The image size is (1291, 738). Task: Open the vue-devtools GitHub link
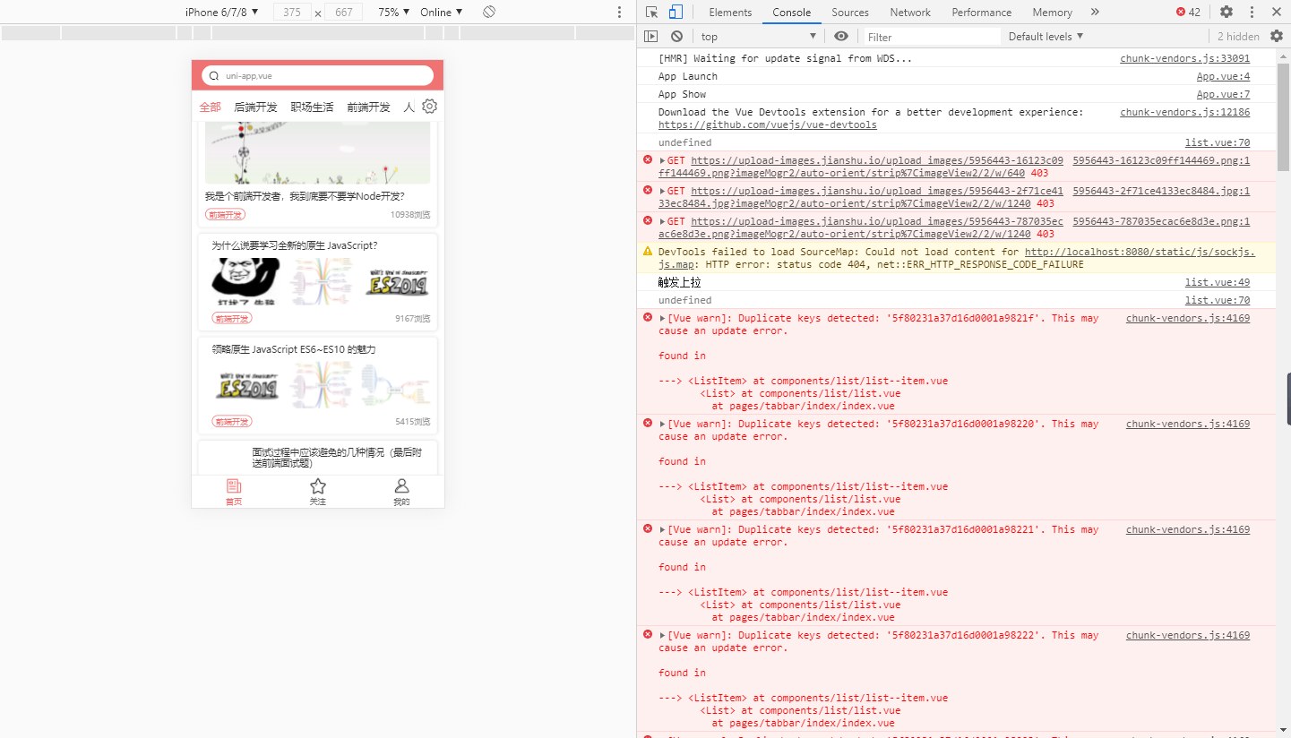[768, 124]
